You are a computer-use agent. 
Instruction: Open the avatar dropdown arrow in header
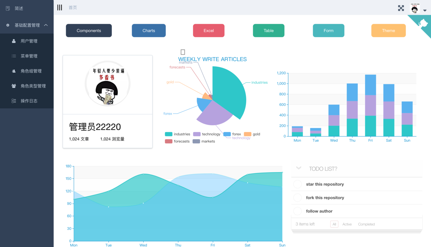coord(425,10)
